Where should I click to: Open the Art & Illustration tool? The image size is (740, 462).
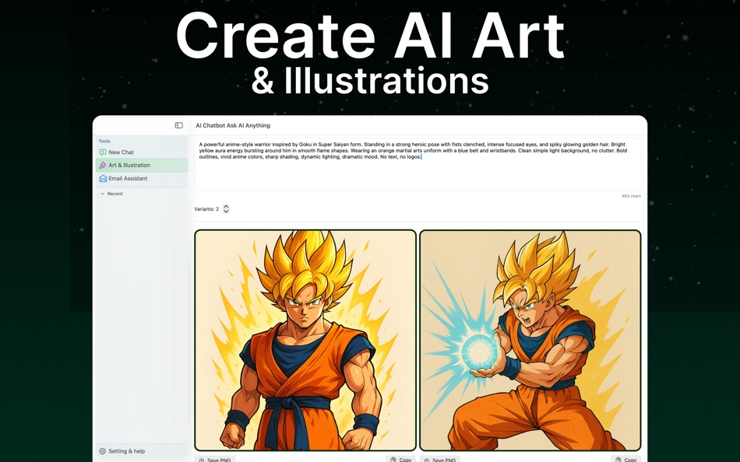pos(142,165)
